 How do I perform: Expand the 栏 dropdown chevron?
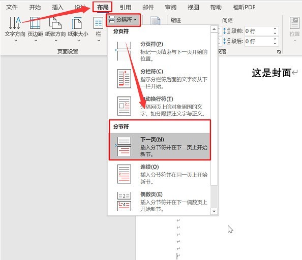99,41
